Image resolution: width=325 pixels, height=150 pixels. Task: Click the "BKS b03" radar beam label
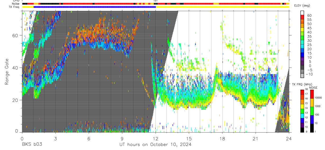tap(31, 144)
